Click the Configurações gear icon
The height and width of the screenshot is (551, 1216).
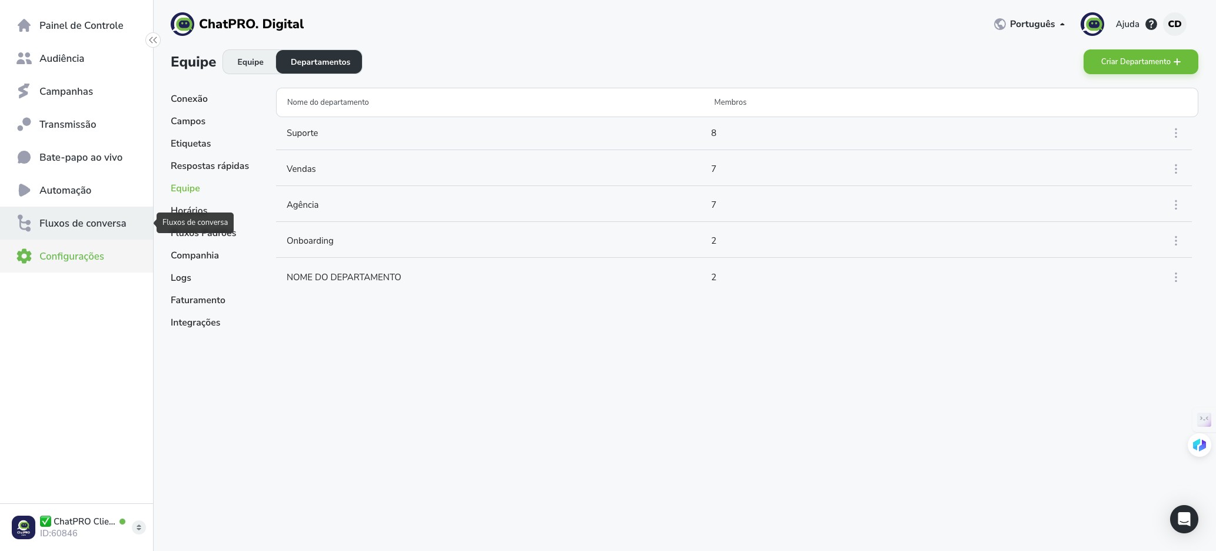pyautogui.click(x=24, y=256)
